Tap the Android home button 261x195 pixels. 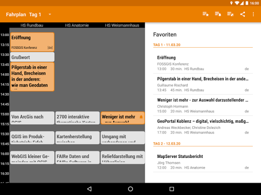pos(130,189)
